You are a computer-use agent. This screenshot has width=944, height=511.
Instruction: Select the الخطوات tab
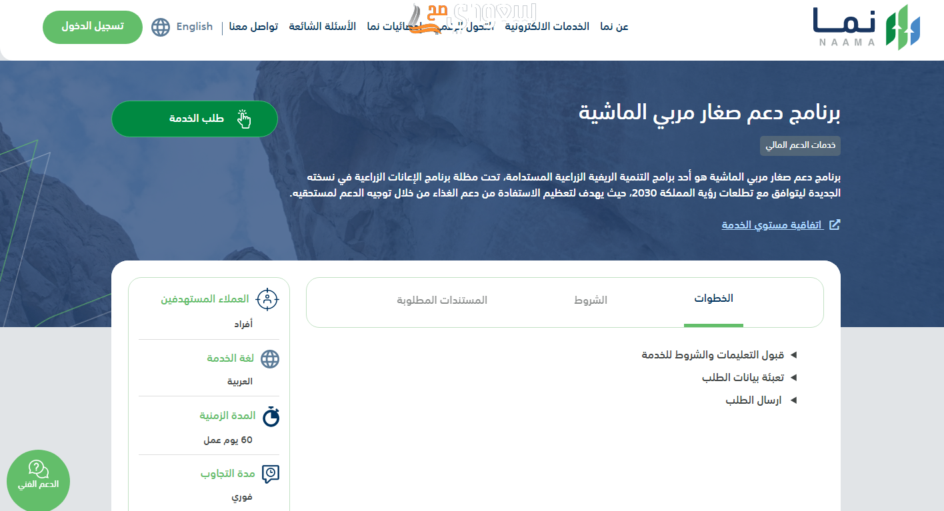(x=713, y=299)
